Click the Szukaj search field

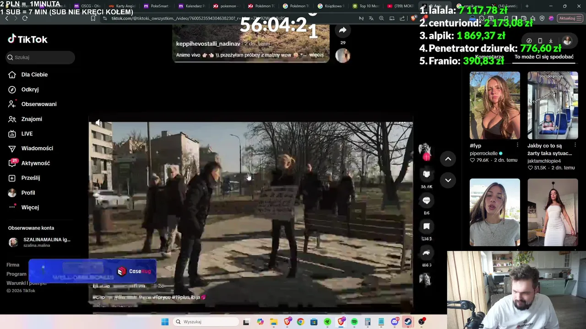pyautogui.click(x=40, y=57)
